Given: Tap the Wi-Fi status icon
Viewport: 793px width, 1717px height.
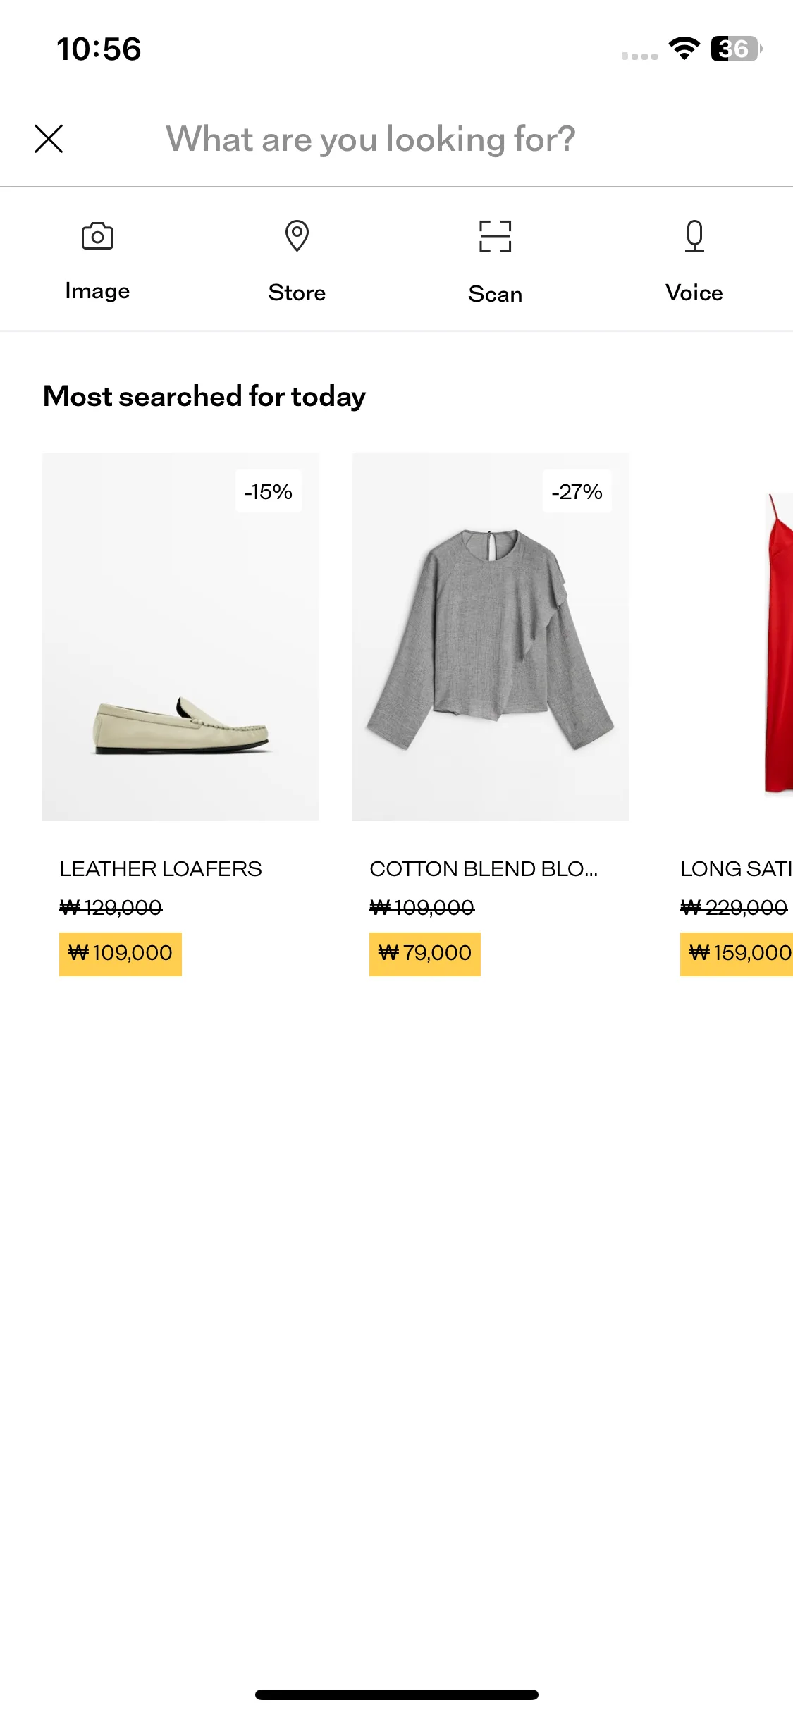Looking at the screenshot, I should coord(684,49).
